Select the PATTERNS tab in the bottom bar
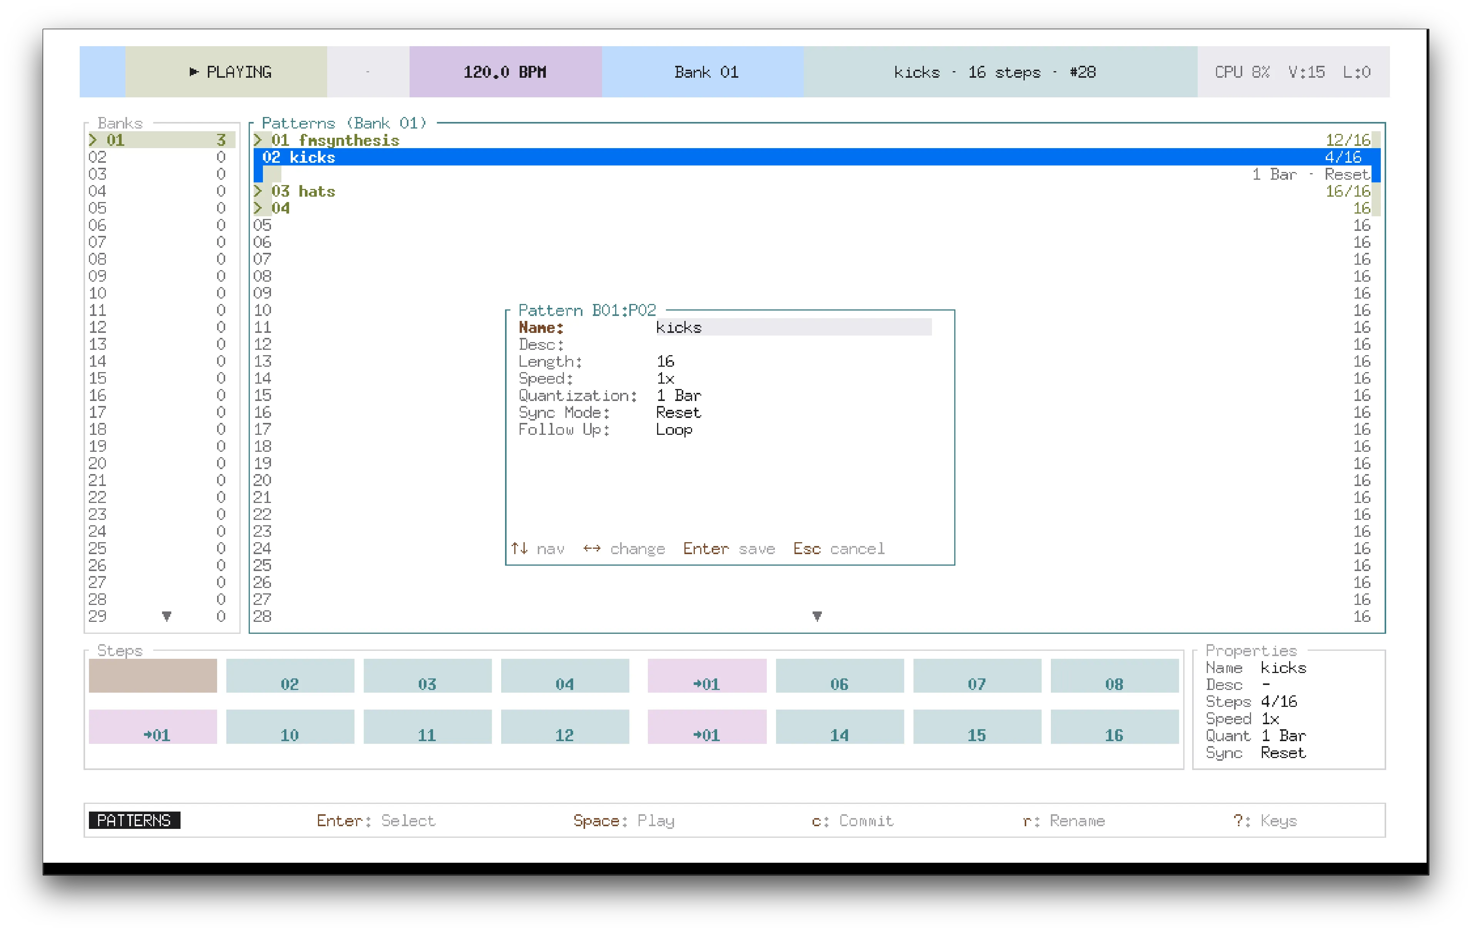 pyautogui.click(x=134, y=820)
